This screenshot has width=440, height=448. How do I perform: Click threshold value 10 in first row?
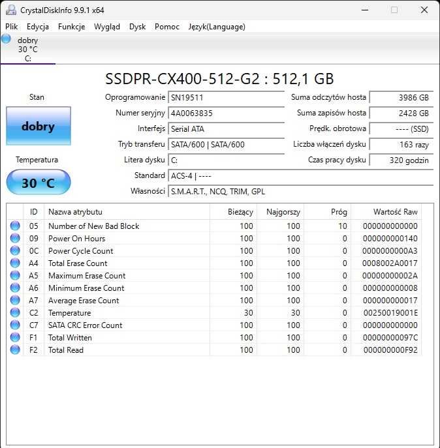click(343, 226)
